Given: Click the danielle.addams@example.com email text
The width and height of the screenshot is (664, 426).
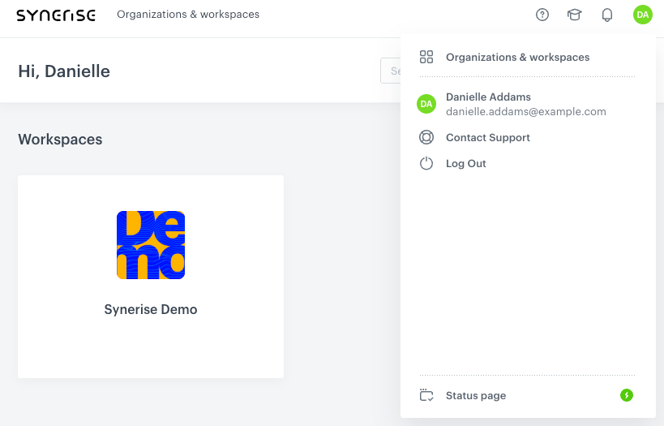Looking at the screenshot, I should coord(525,111).
